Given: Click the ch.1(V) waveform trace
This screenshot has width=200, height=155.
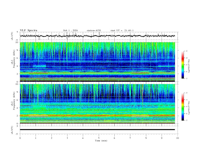Looking at the screenshot, I should pos(97,36).
